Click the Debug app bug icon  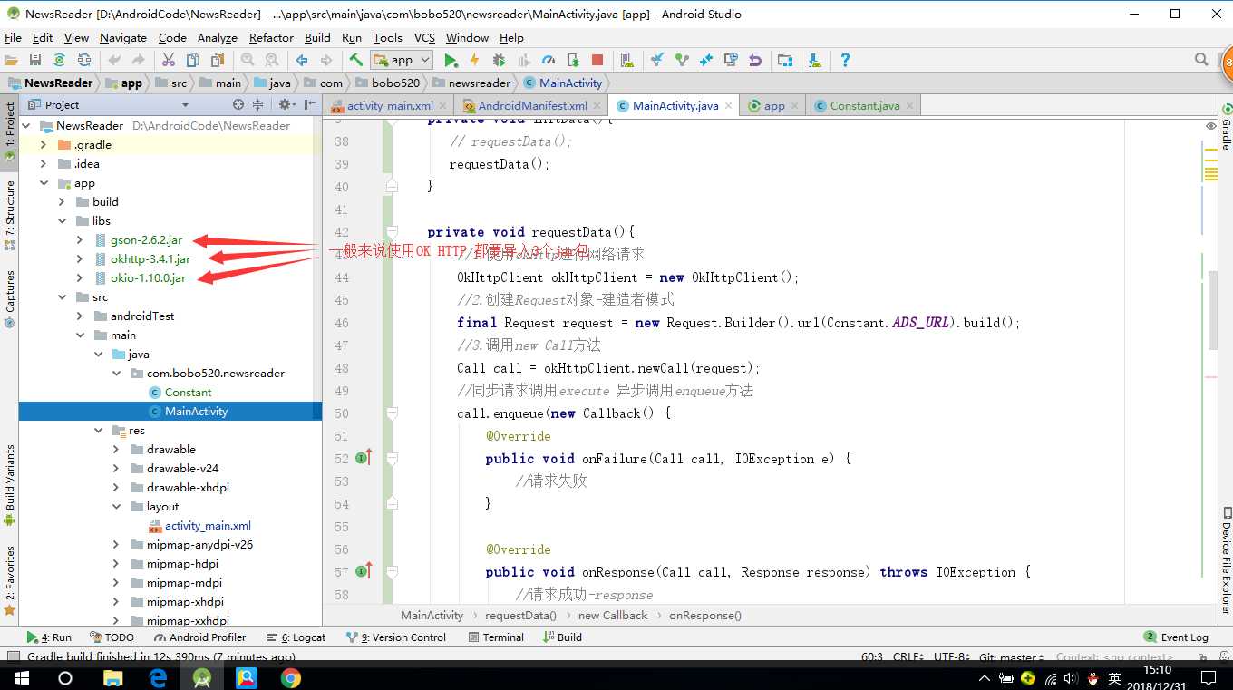[x=499, y=60]
